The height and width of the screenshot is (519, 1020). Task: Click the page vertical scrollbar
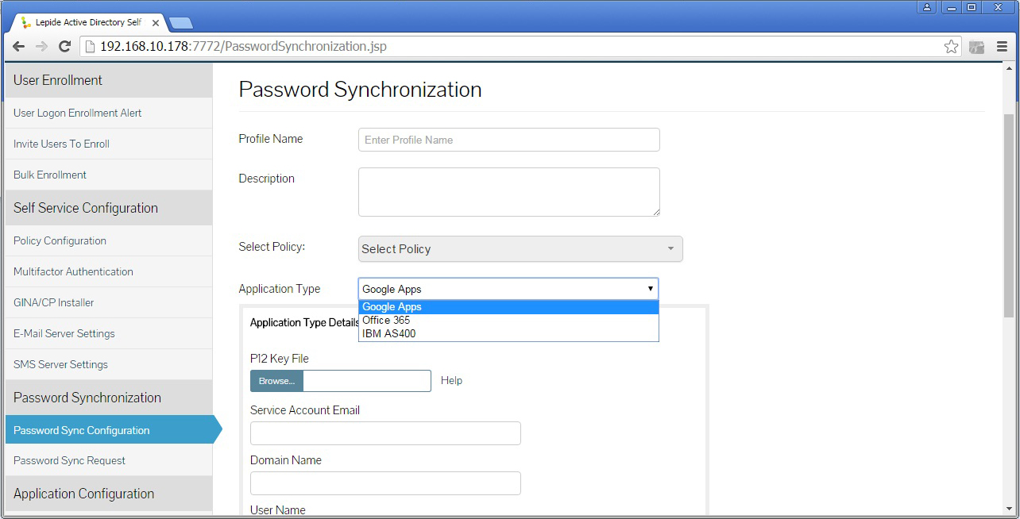pyautogui.click(x=1009, y=216)
